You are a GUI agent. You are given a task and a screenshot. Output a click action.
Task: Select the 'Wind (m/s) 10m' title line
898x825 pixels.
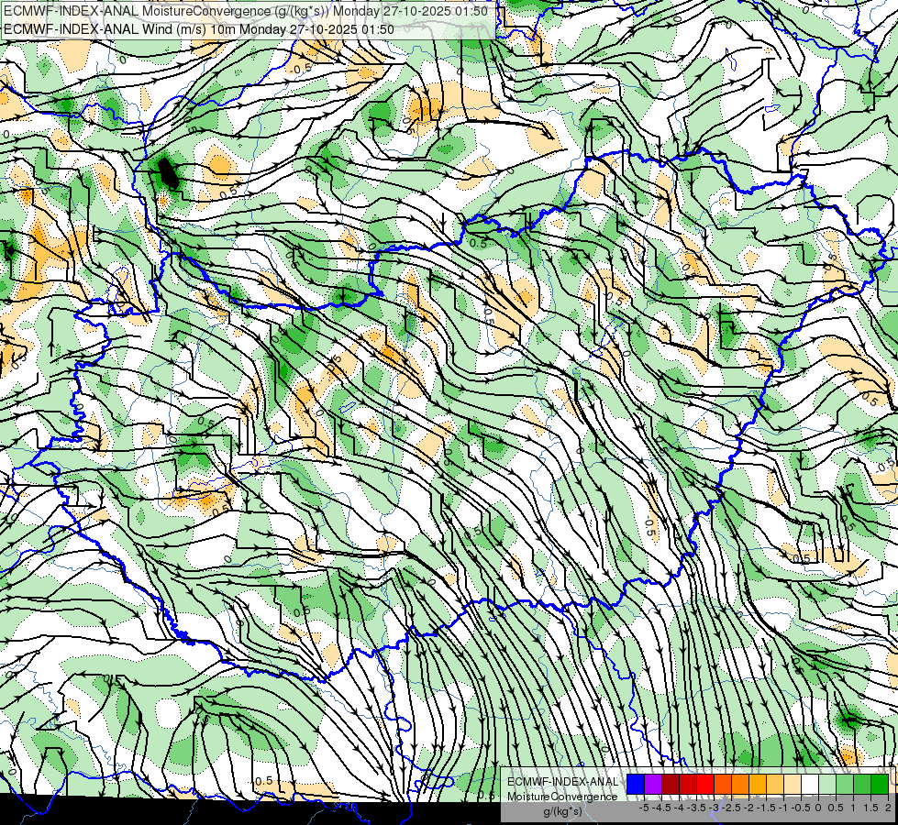click(x=199, y=28)
